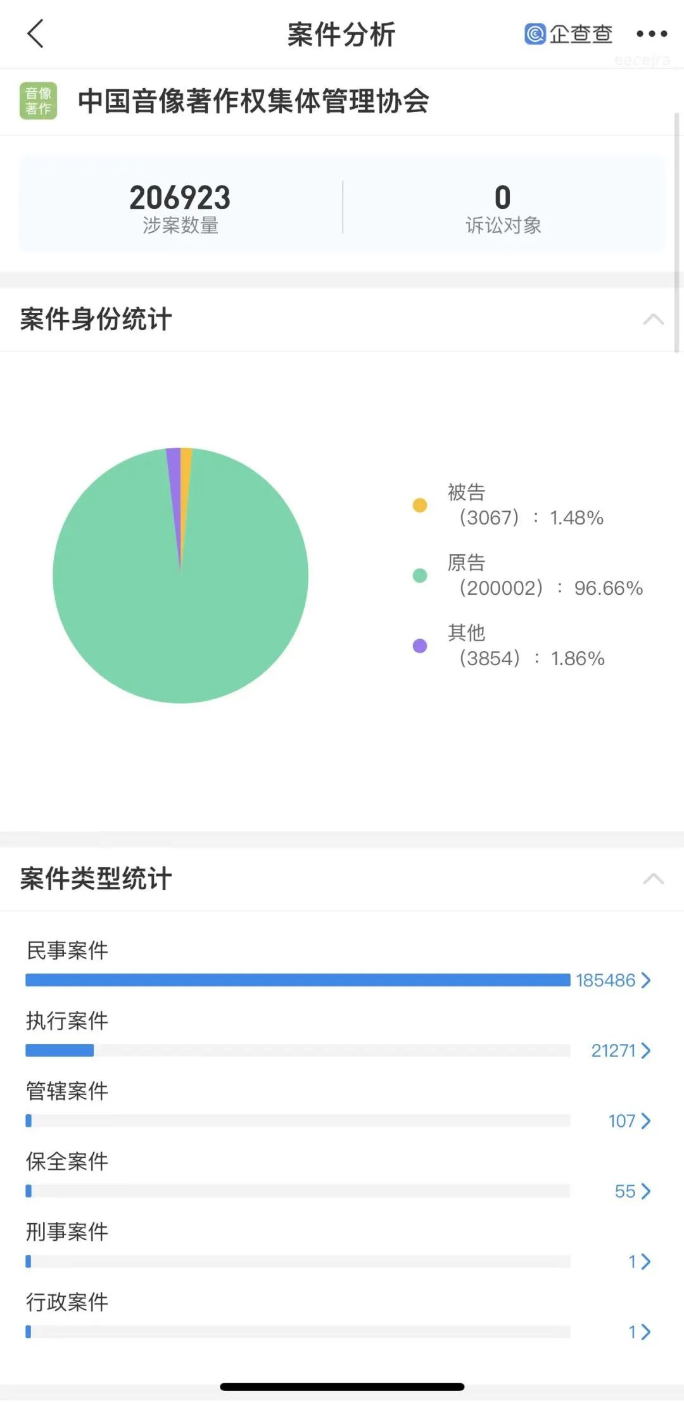This screenshot has height=1403, width=684.
Task: Collapse the 案件类型统计 section
Action: click(x=653, y=879)
